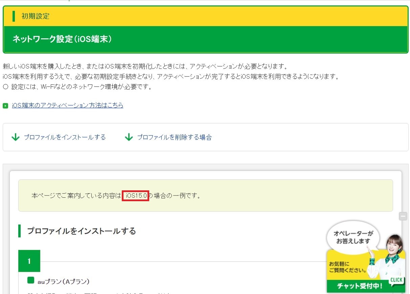Click the operator woman image in chat widget

point(391,253)
